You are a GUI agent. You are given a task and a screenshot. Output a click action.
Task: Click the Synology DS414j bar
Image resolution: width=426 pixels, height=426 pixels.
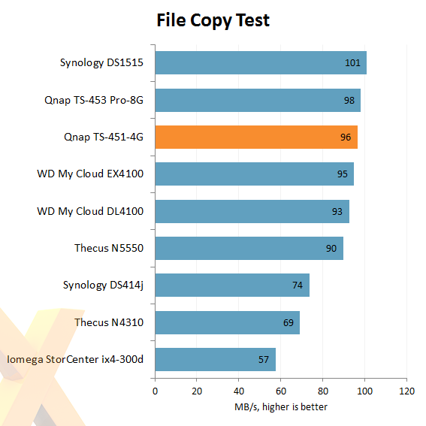point(232,286)
